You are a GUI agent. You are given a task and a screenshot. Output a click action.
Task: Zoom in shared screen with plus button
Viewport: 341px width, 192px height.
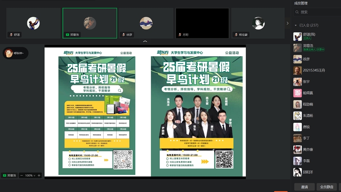[39, 175]
